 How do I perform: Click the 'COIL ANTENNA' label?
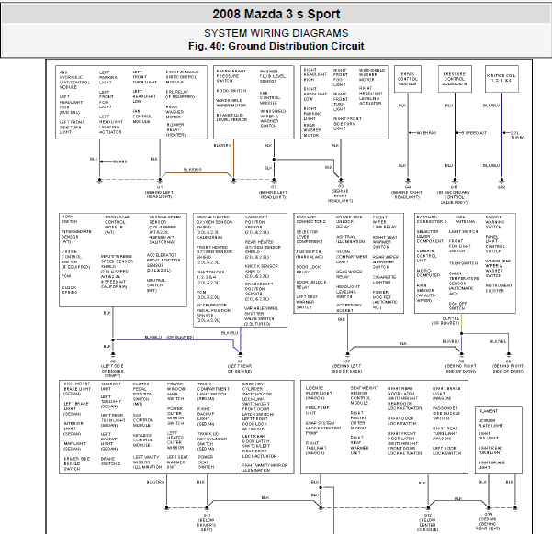tap(465, 219)
